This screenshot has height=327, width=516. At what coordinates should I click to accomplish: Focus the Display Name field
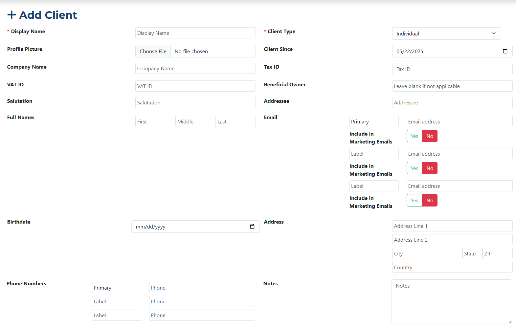pyautogui.click(x=195, y=33)
